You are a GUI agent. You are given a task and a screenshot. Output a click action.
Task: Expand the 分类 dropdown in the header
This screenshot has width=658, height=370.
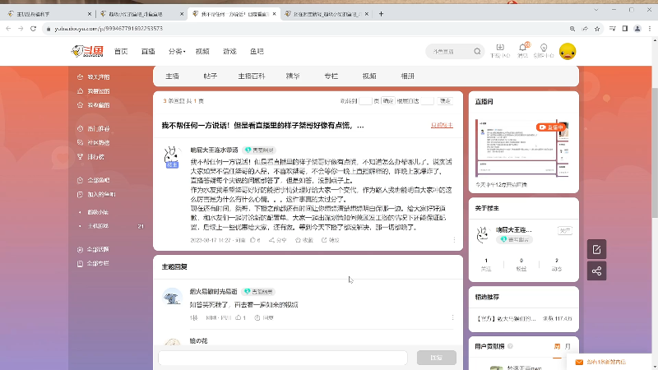pos(177,51)
